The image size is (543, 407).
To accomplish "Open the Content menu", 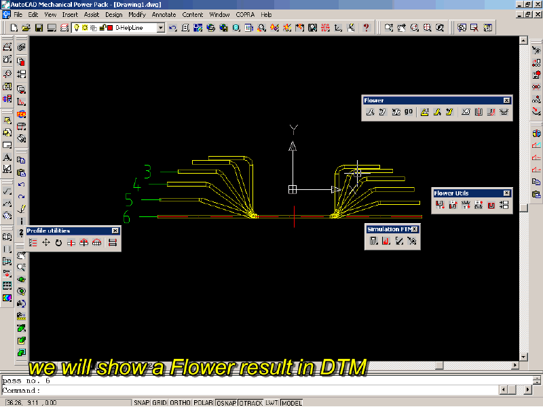I will (x=193, y=14).
